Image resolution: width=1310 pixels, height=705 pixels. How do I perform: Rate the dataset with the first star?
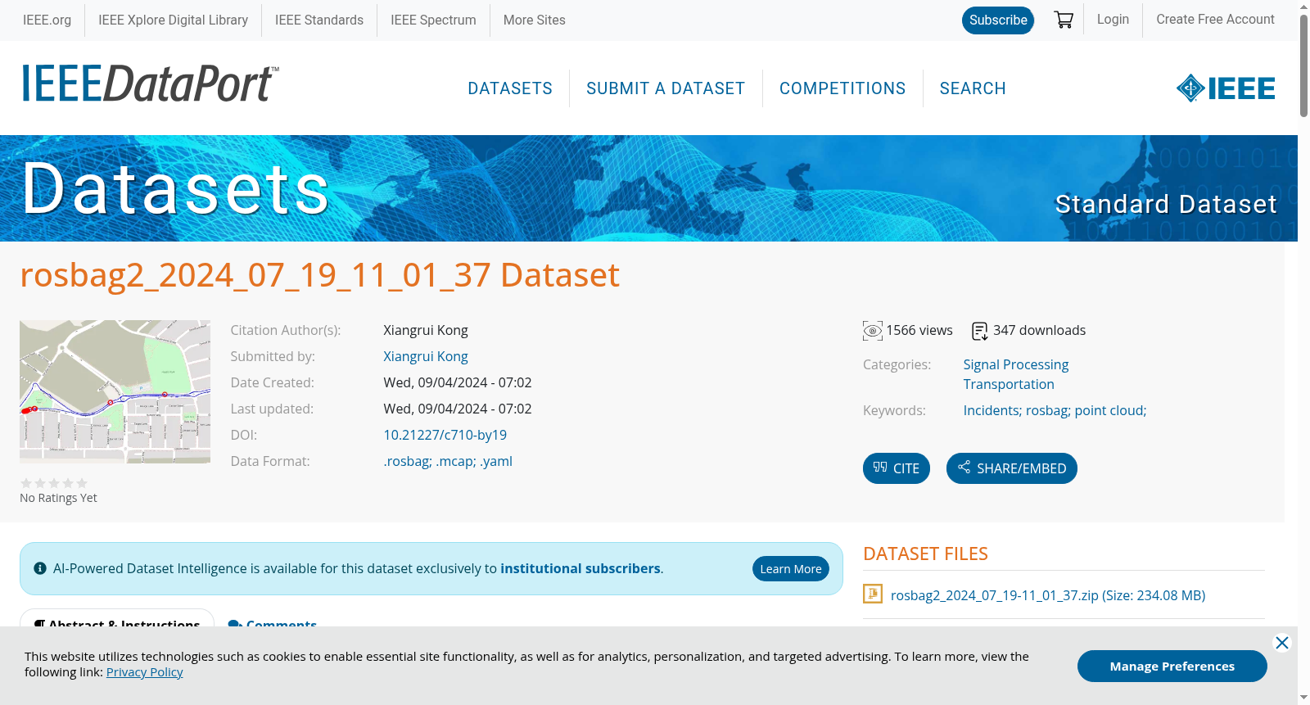(26, 483)
